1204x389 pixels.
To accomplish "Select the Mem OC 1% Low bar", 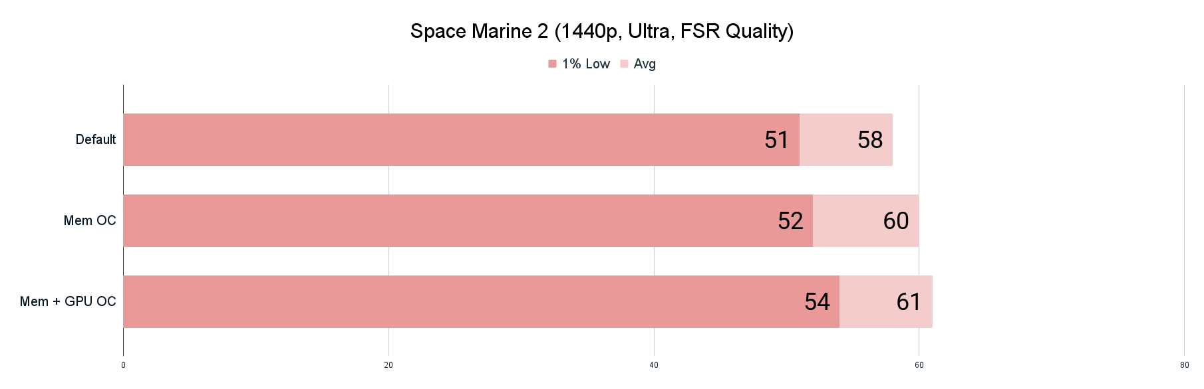I will pyautogui.click(x=446, y=220).
